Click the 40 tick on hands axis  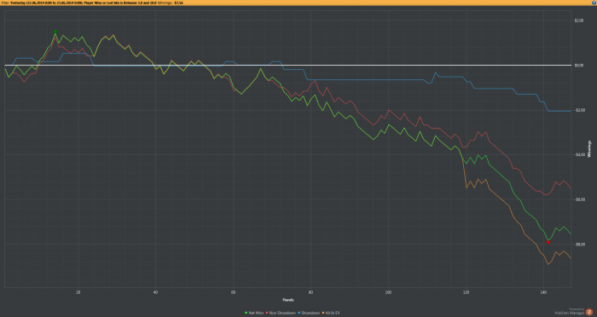point(155,292)
